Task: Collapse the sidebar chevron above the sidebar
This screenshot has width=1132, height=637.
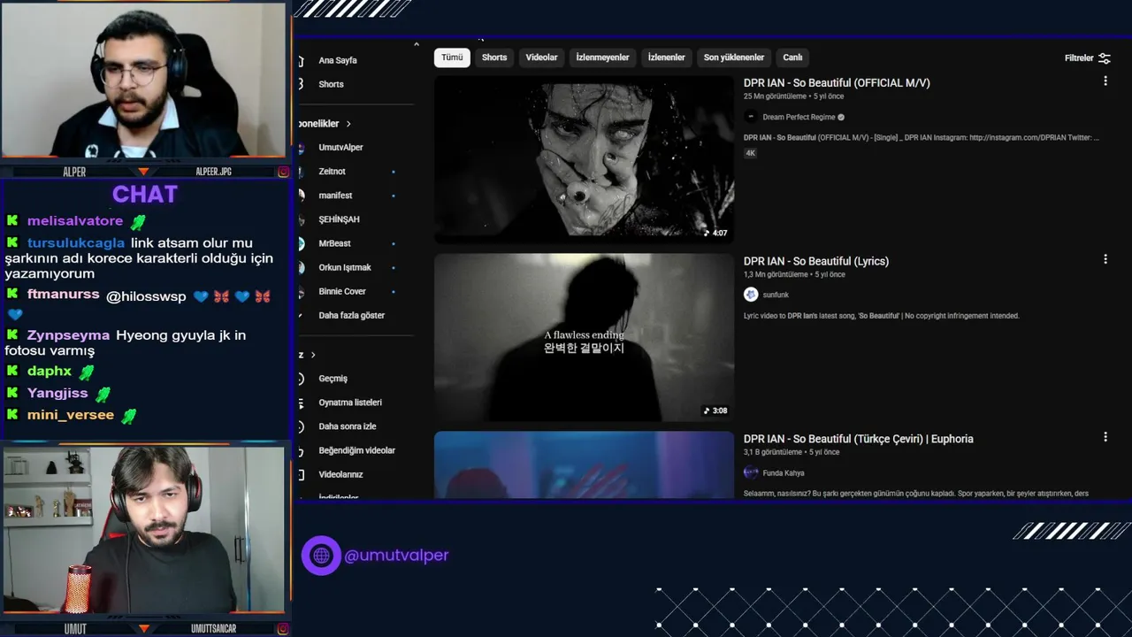Action: 417,43
